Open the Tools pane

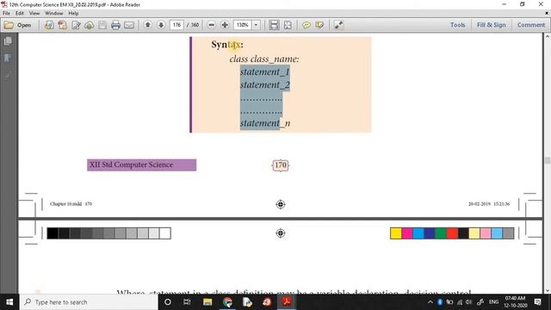(x=457, y=25)
